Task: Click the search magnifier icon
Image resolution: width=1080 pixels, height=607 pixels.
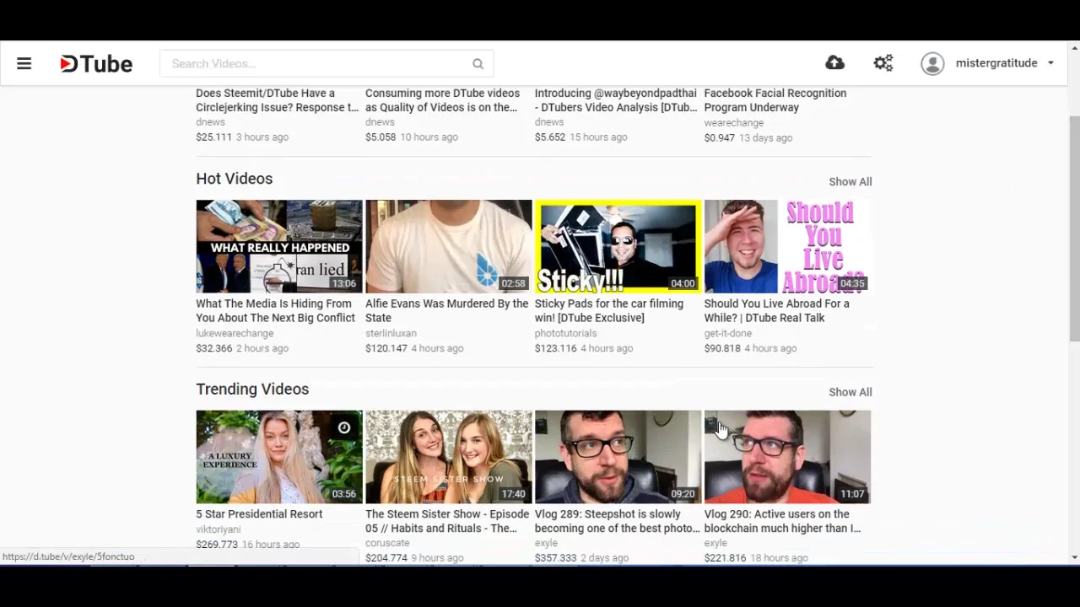Action: (x=478, y=64)
